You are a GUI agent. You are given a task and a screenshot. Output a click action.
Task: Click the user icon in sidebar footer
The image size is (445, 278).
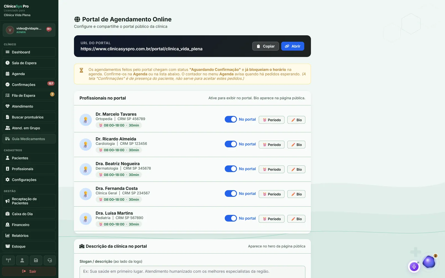click(x=22, y=260)
